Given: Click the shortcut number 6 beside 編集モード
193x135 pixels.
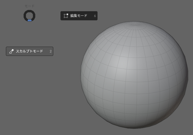Looking at the screenshot, I should (x=95, y=16).
